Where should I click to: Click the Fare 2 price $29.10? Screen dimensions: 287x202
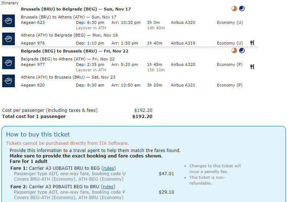coord(166,192)
